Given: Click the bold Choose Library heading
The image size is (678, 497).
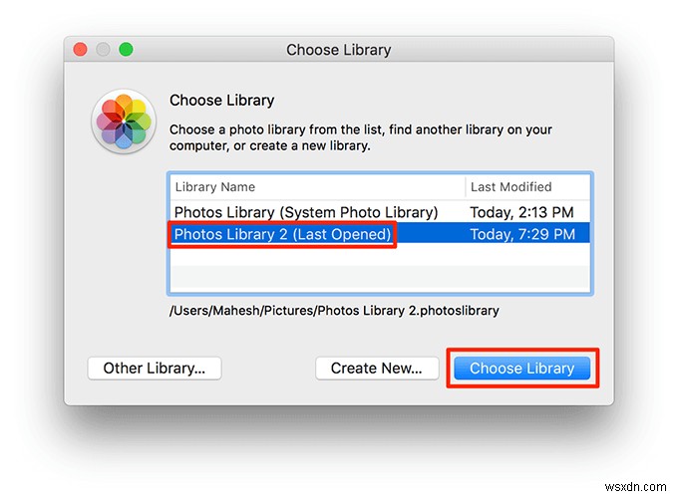Looking at the screenshot, I should [x=221, y=101].
